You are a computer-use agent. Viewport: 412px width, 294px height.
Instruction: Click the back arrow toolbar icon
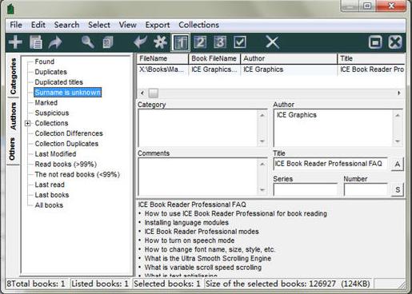tap(140, 42)
